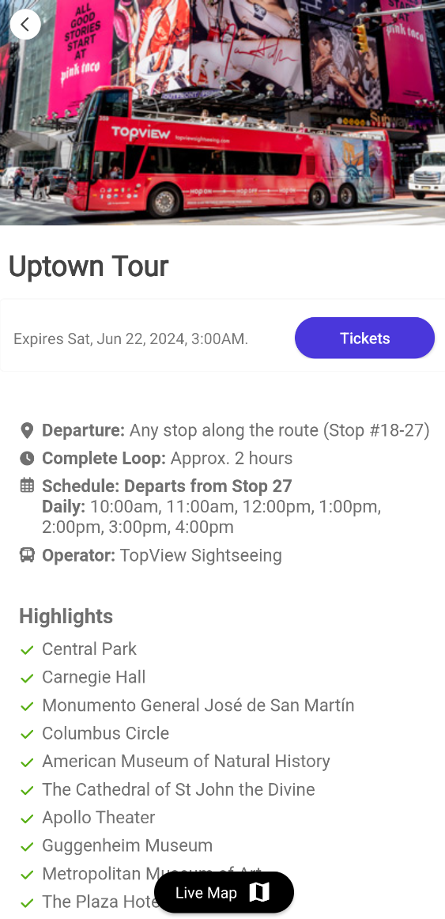
Task: Tap the Uptown Tour title
Action: (89, 267)
